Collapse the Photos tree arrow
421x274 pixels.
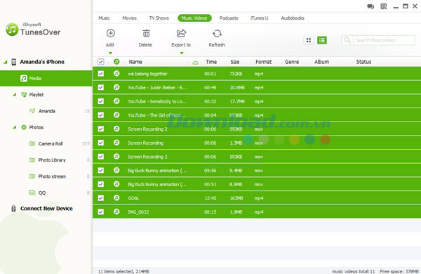click(15, 127)
